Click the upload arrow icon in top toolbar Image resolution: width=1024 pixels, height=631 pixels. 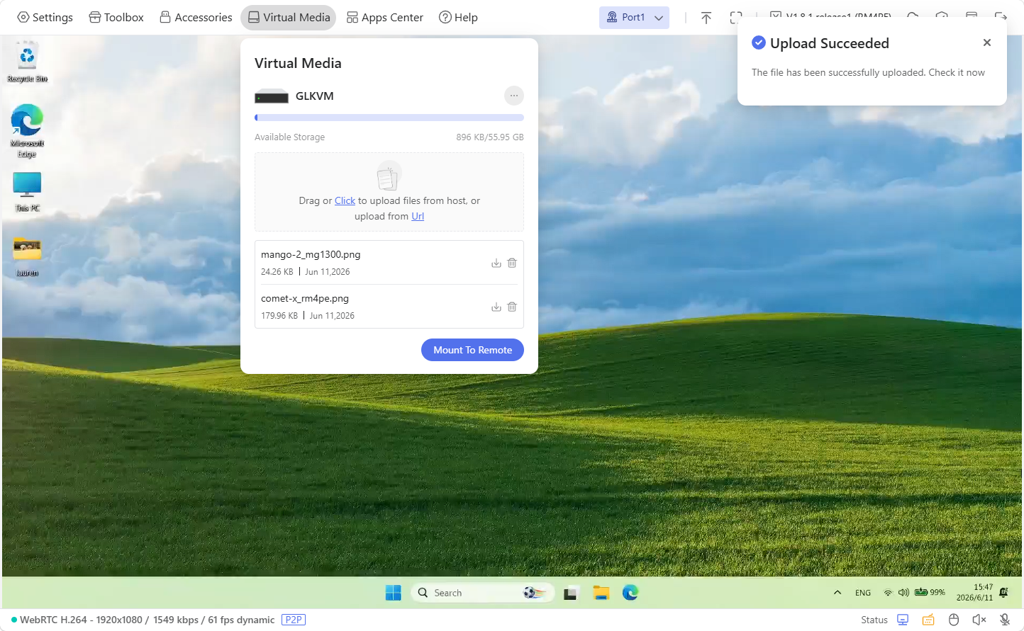(706, 18)
